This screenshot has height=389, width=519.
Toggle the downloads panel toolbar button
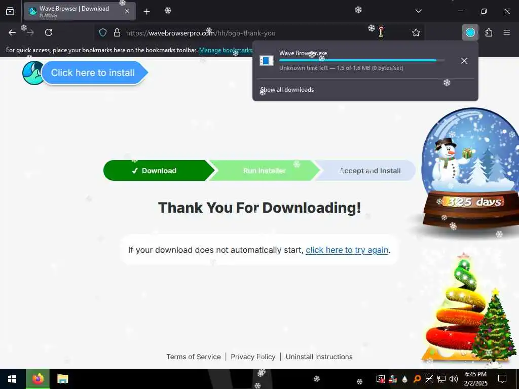pos(470,32)
